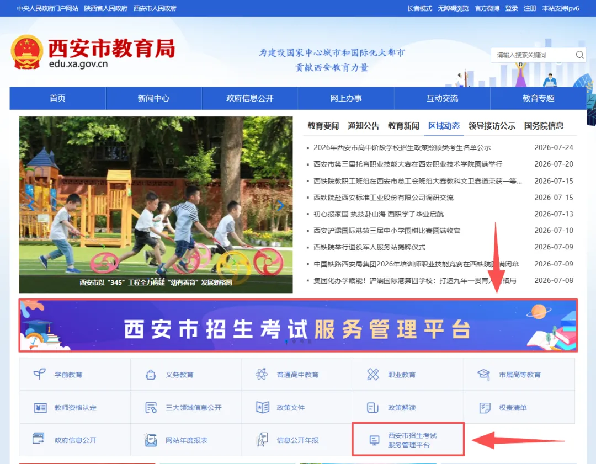Click the 登录 link
Screen dimensions: 596x464
point(512,8)
